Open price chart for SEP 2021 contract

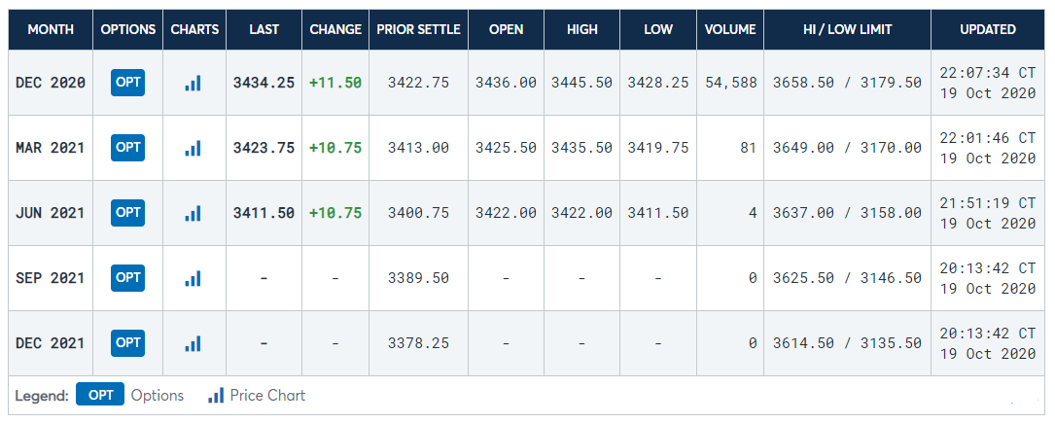coord(193,278)
